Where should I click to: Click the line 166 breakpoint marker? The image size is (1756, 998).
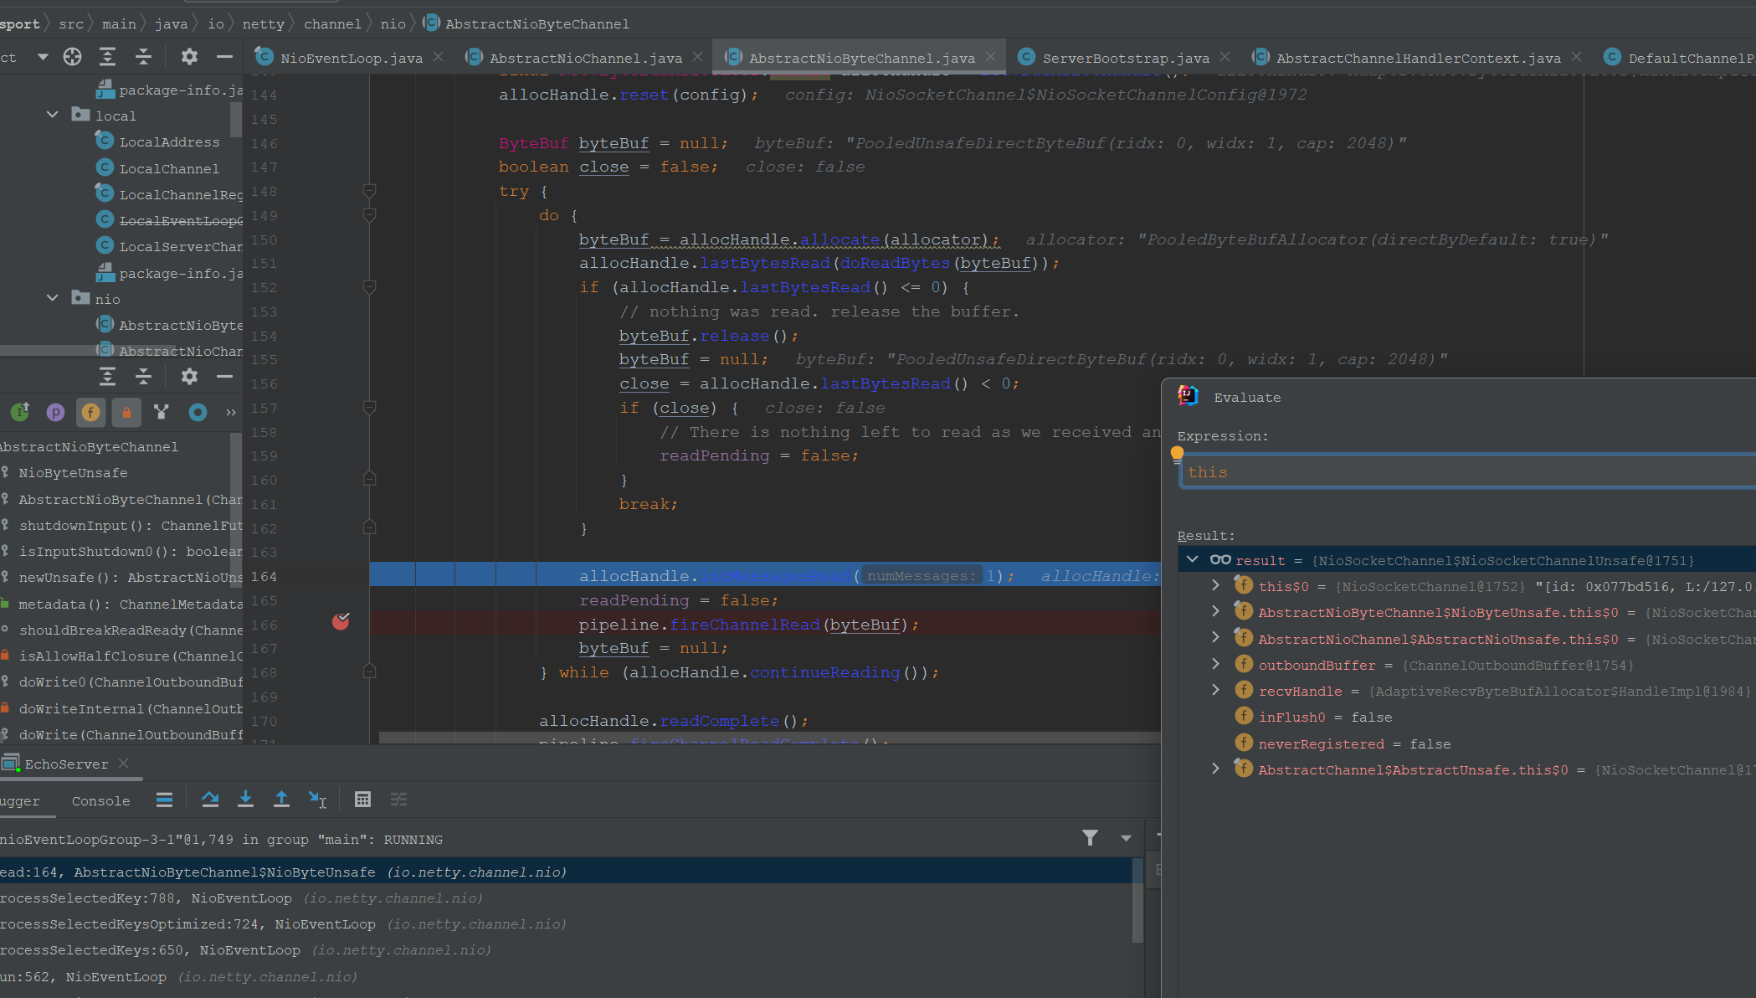pyautogui.click(x=341, y=622)
